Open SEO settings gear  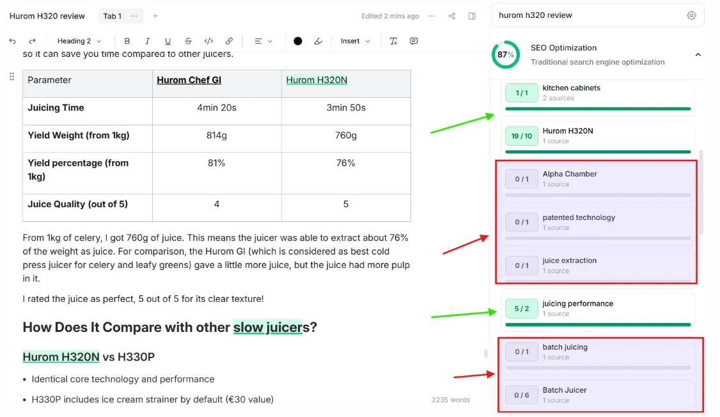691,15
